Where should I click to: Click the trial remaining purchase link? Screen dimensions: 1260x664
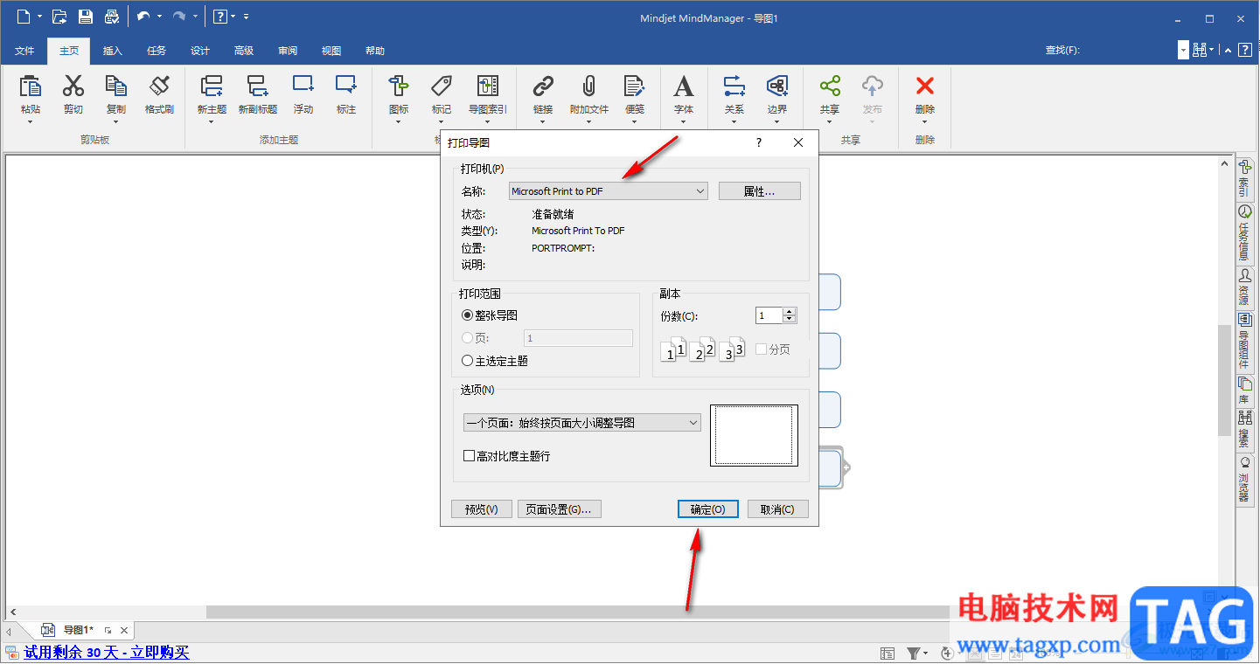pyautogui.click(x=107, y=653)
